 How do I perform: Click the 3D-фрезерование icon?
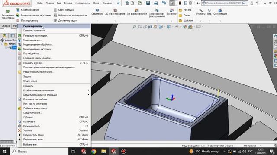pyautogui.click(x=137, y=10)
